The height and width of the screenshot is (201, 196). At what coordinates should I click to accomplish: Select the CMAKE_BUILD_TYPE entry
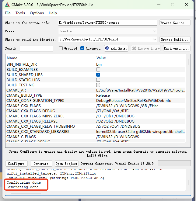[24, 95]
